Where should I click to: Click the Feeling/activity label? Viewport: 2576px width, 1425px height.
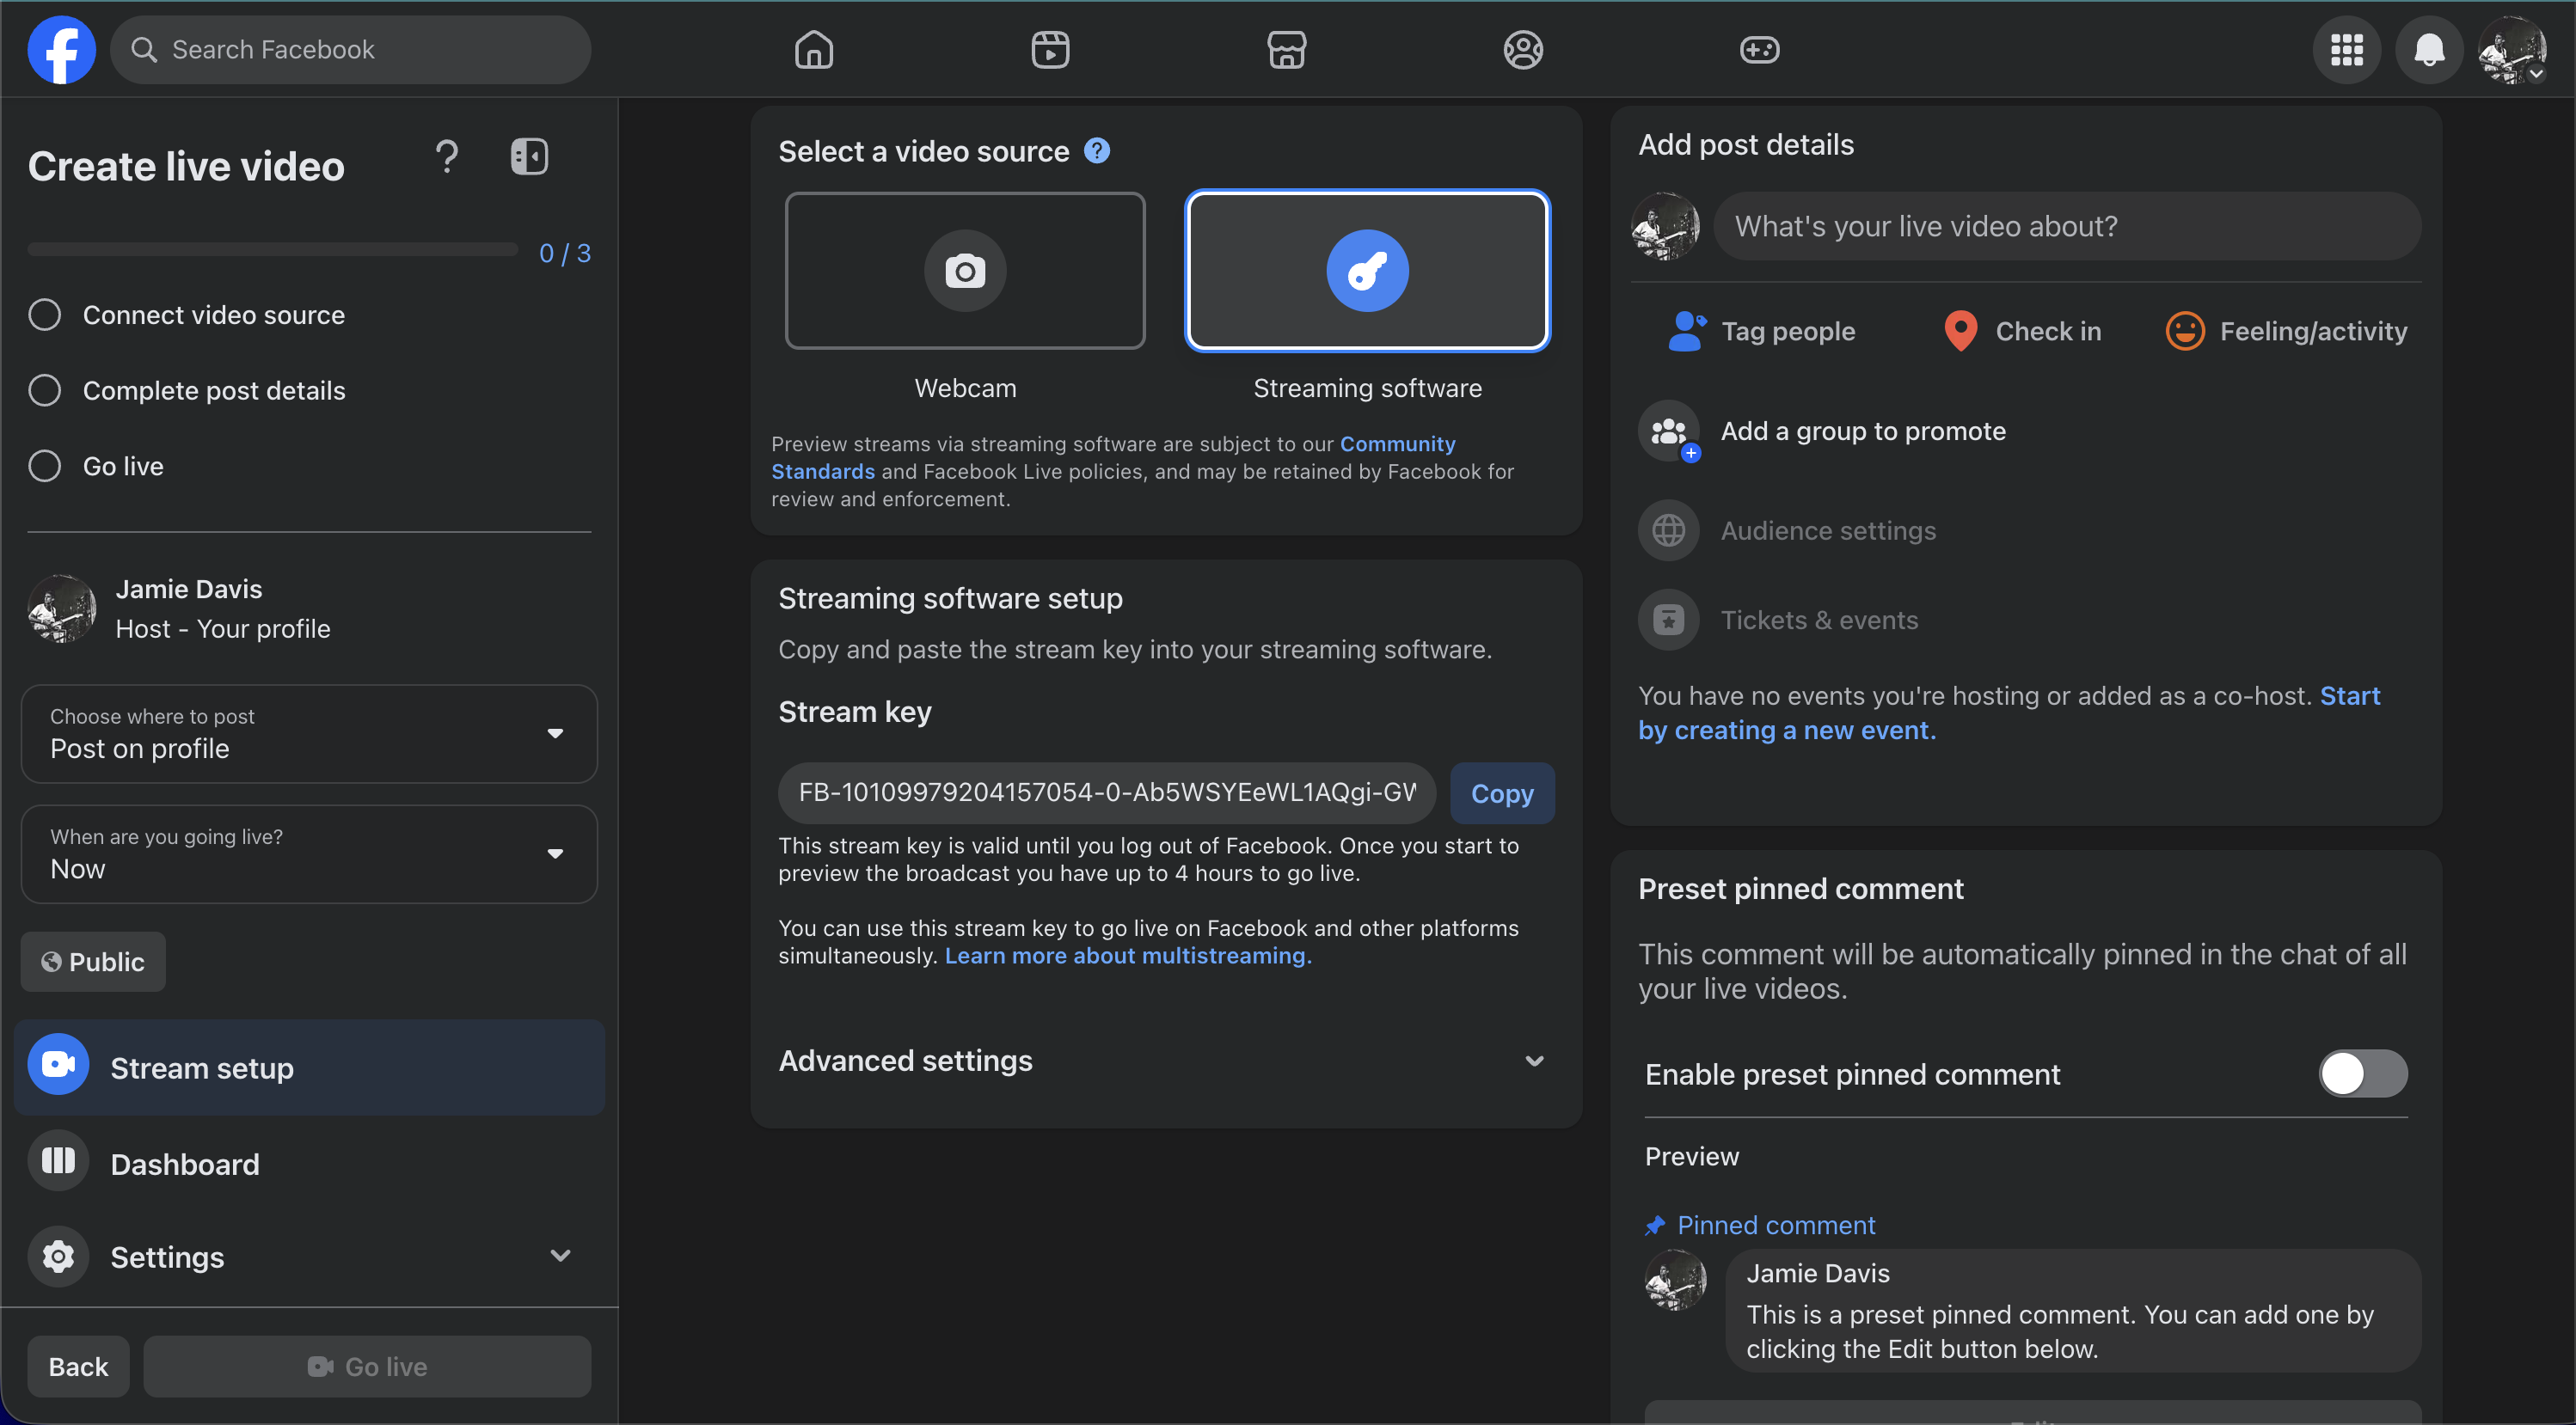coord(2313,331)
